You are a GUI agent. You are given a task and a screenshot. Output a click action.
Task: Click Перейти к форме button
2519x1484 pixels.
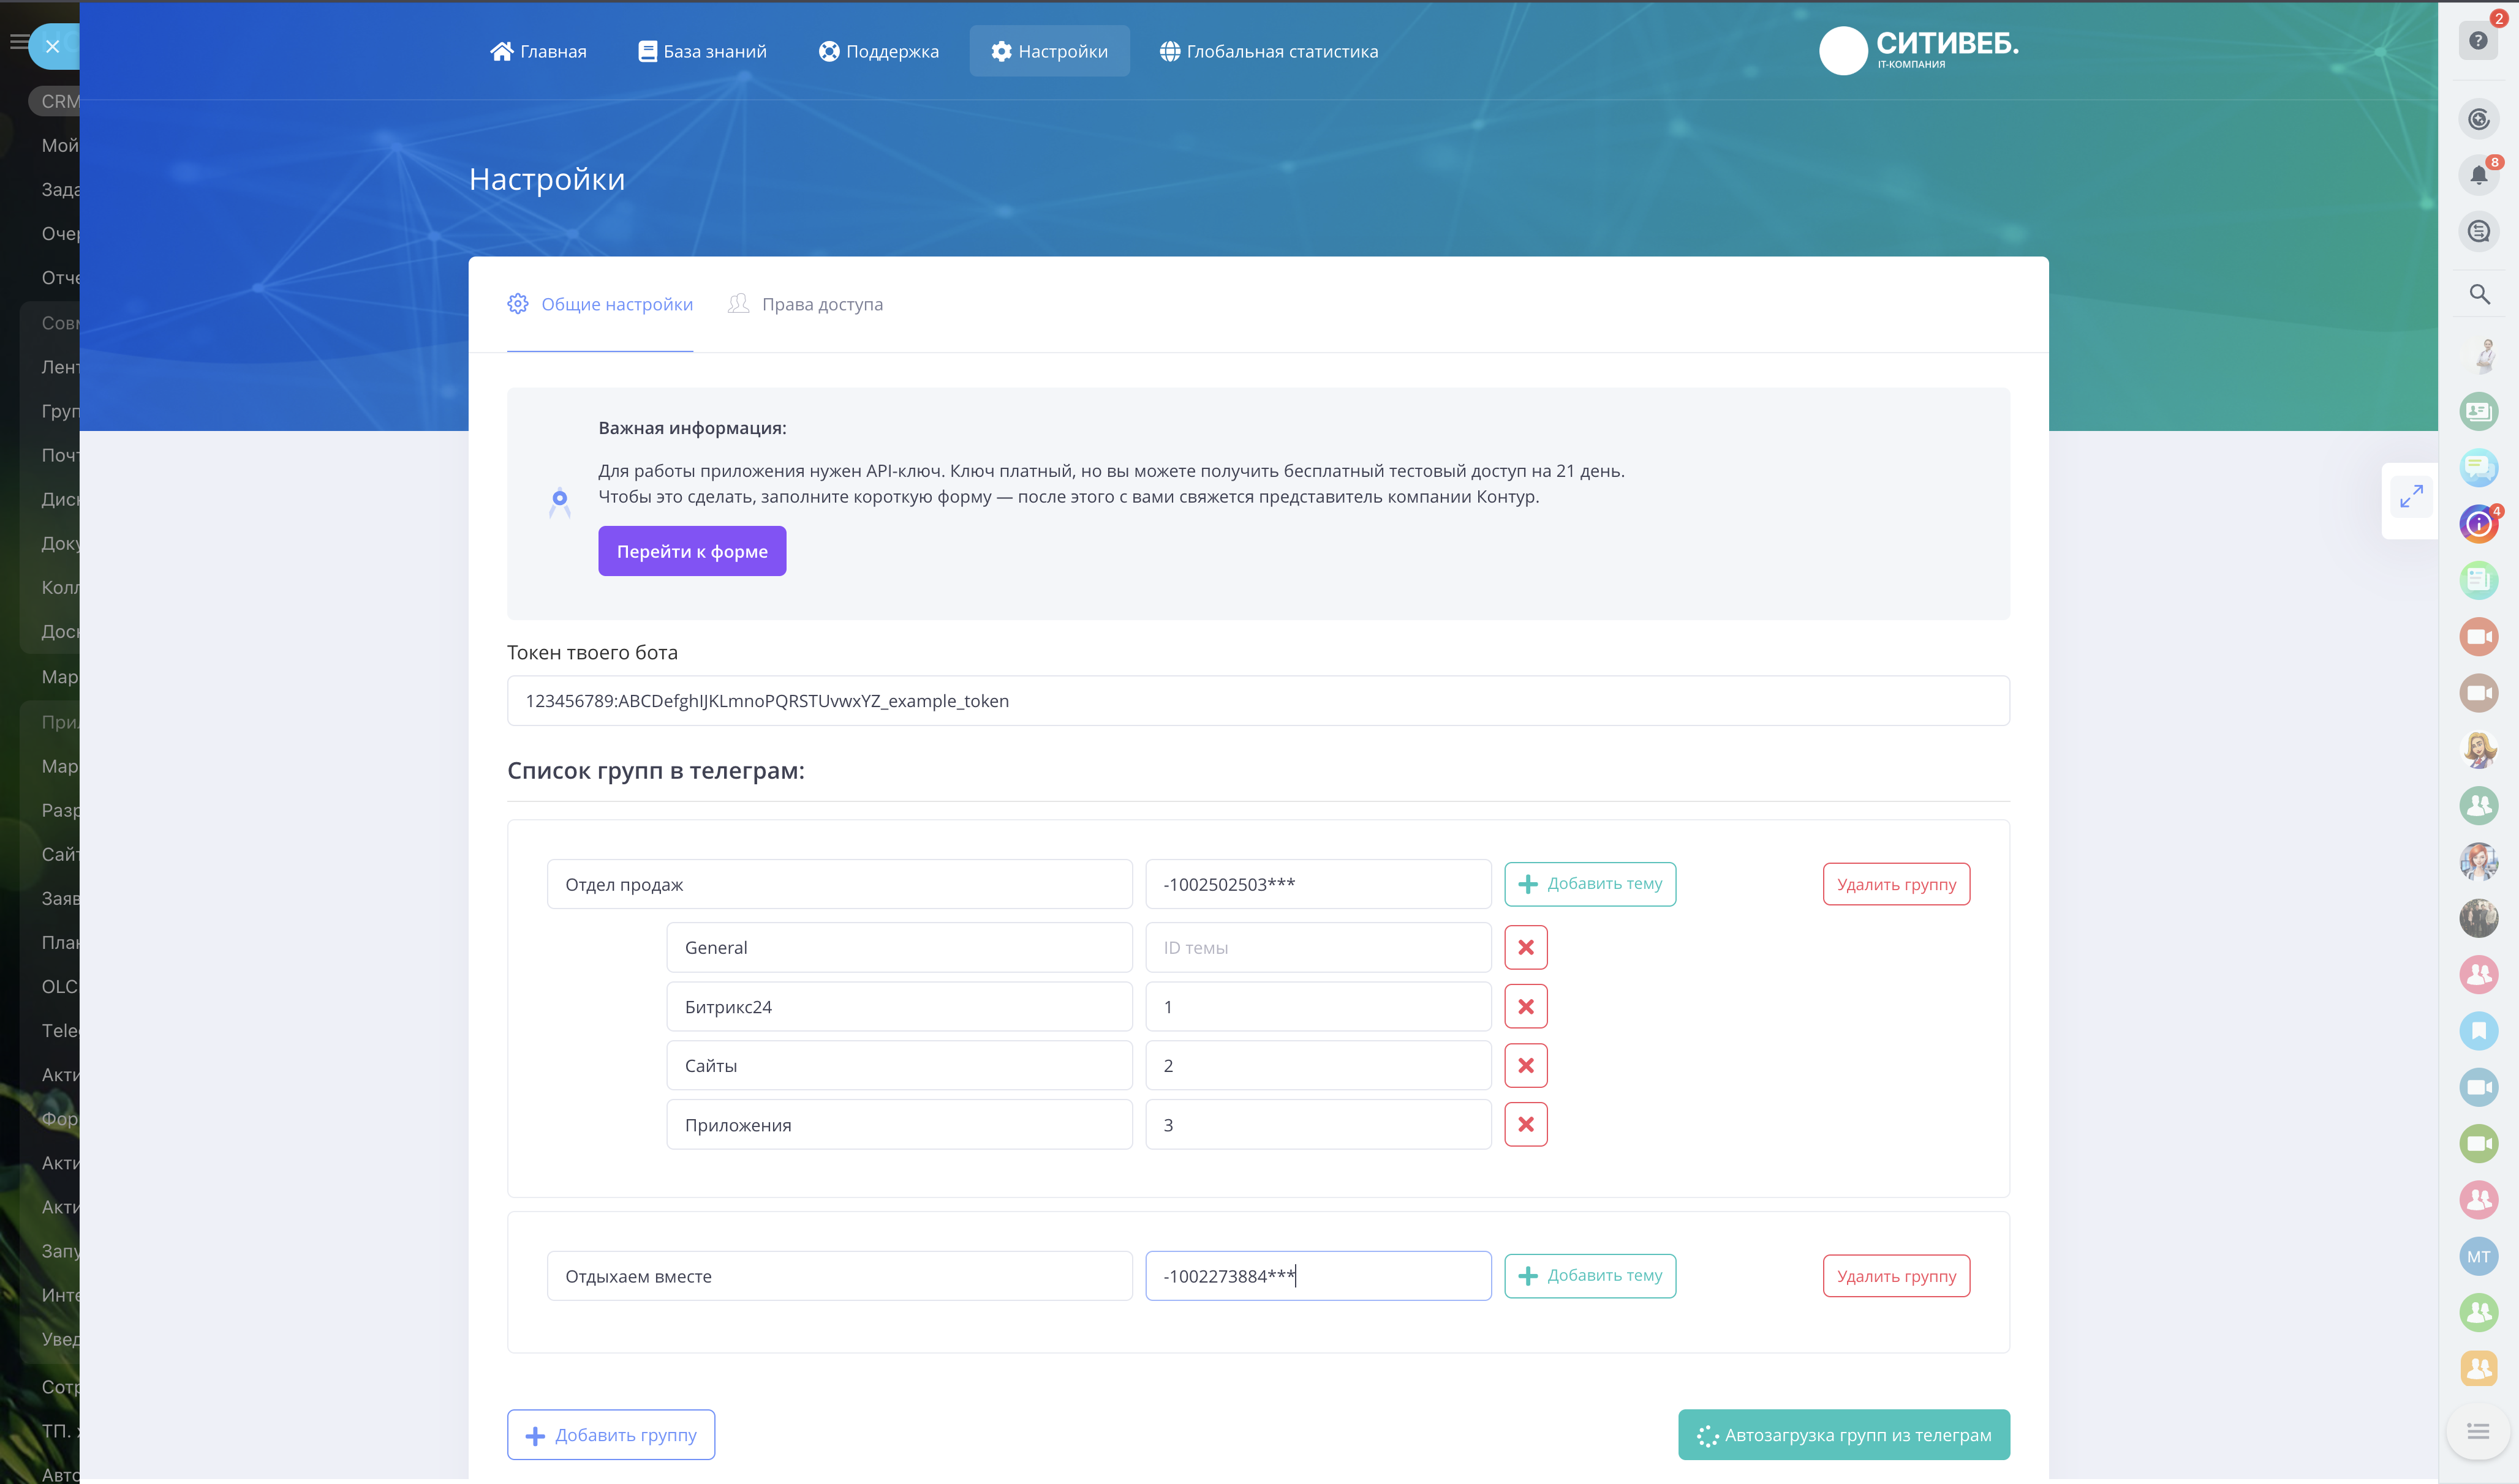[x=691, y=551]
